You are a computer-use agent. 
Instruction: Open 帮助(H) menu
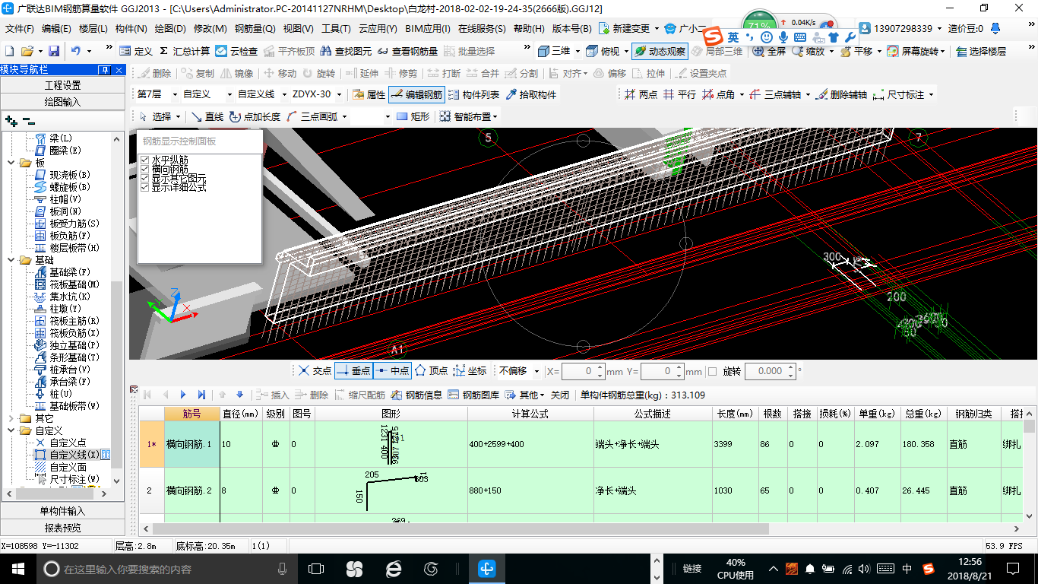click(x=529, y=29)
